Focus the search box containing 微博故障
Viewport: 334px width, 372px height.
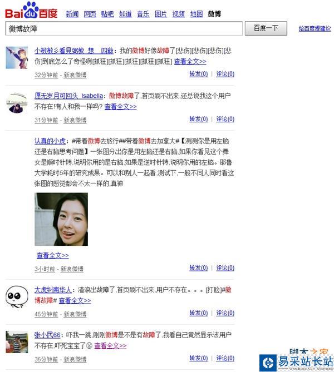point(124,28)
